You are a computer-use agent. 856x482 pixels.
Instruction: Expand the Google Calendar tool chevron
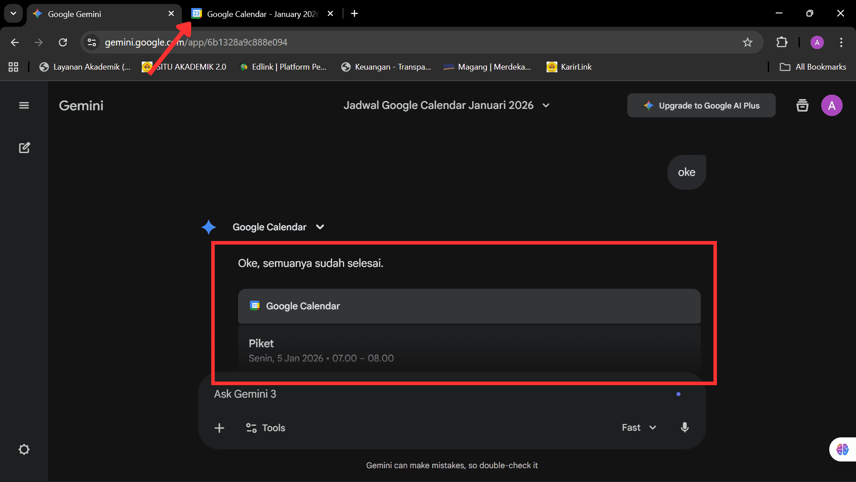point(320,227)
